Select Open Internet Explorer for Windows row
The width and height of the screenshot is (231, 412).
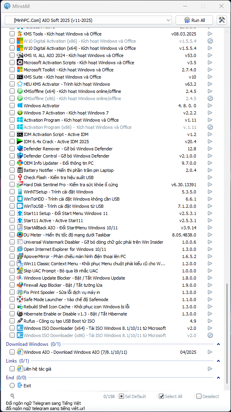(65, 249)
